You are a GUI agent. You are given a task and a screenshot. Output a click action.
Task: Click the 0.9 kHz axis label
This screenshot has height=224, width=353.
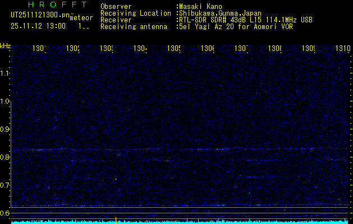tap(5, 129)
